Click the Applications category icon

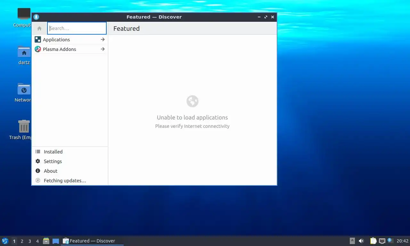point(38,39)
